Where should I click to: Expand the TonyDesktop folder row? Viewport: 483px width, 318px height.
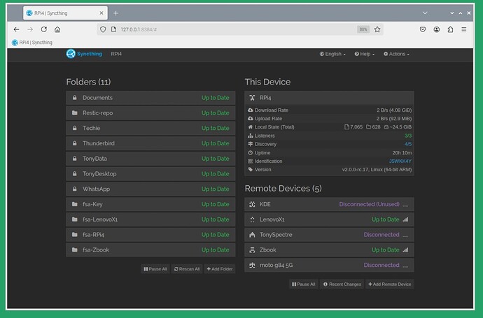click(x=150, y=174)
